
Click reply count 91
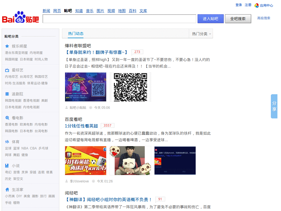[x=160, y=199]
